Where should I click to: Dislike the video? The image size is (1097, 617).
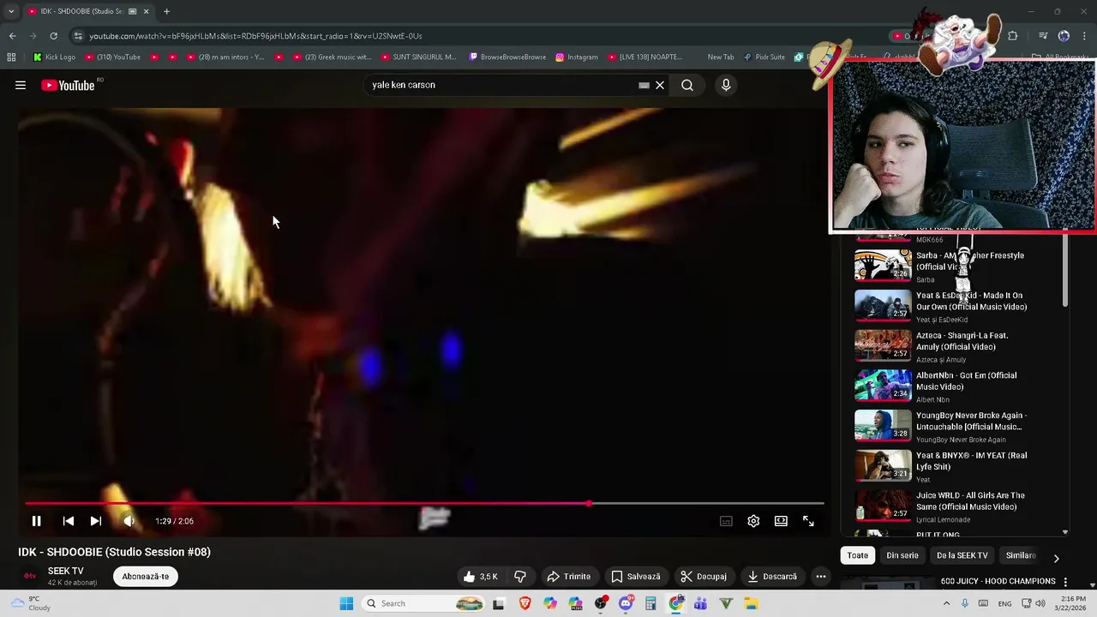point(519,577)
